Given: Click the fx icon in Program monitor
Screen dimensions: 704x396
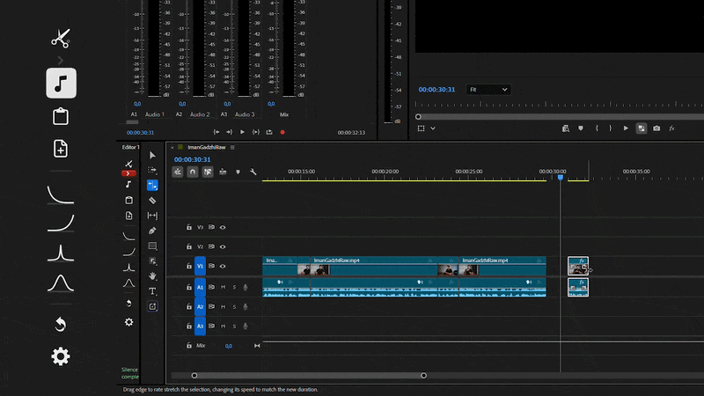Looking at the screenshot, I should point(671,128).
